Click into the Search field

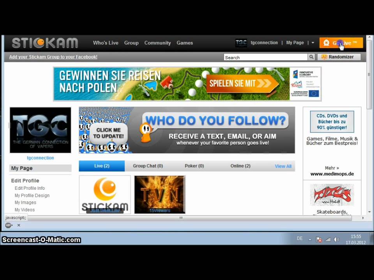[266, 58]
